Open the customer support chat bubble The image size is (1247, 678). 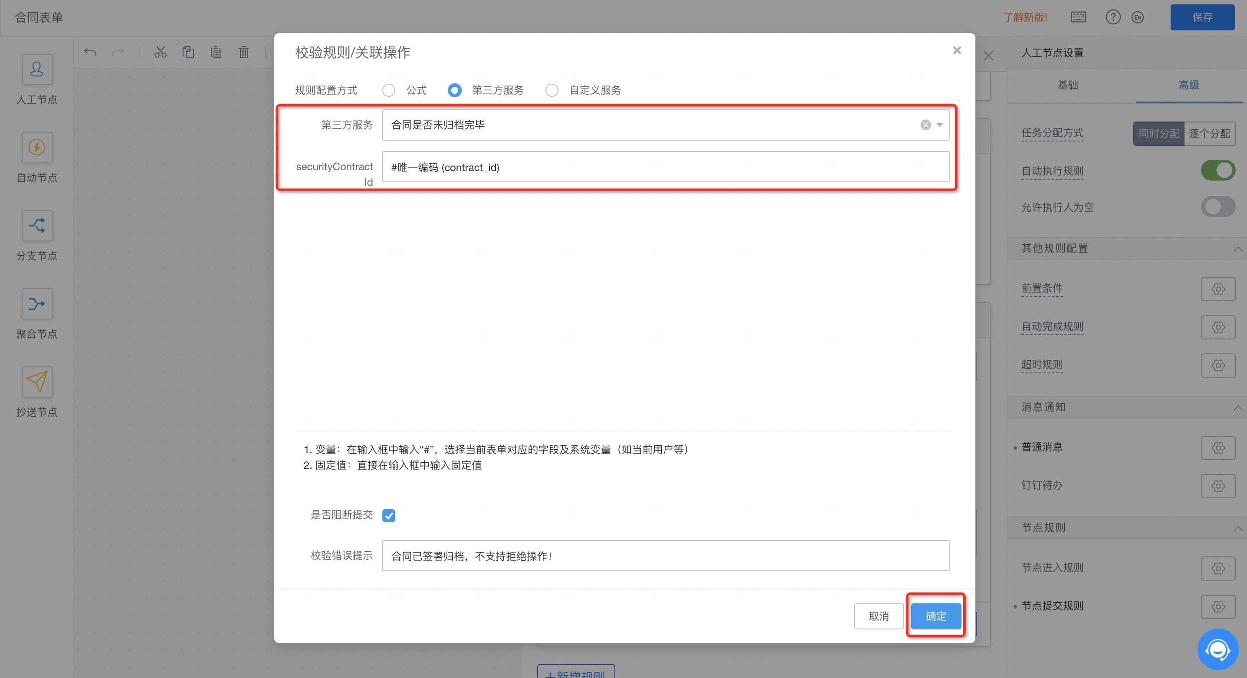(x=1217, y=649)
